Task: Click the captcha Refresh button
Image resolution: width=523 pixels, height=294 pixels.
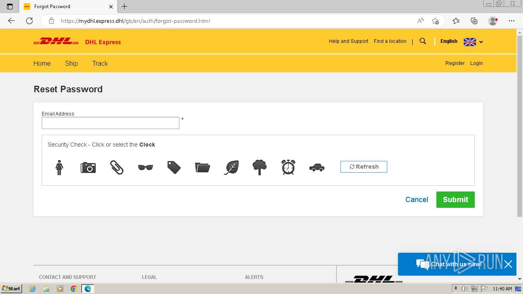Action: (364, 167)
